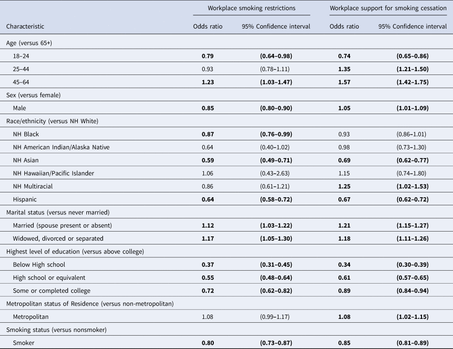The height and width of the screenshot is (349, 453).
Task: Click the 'NH Black' row label
Action: coord(27,134)
